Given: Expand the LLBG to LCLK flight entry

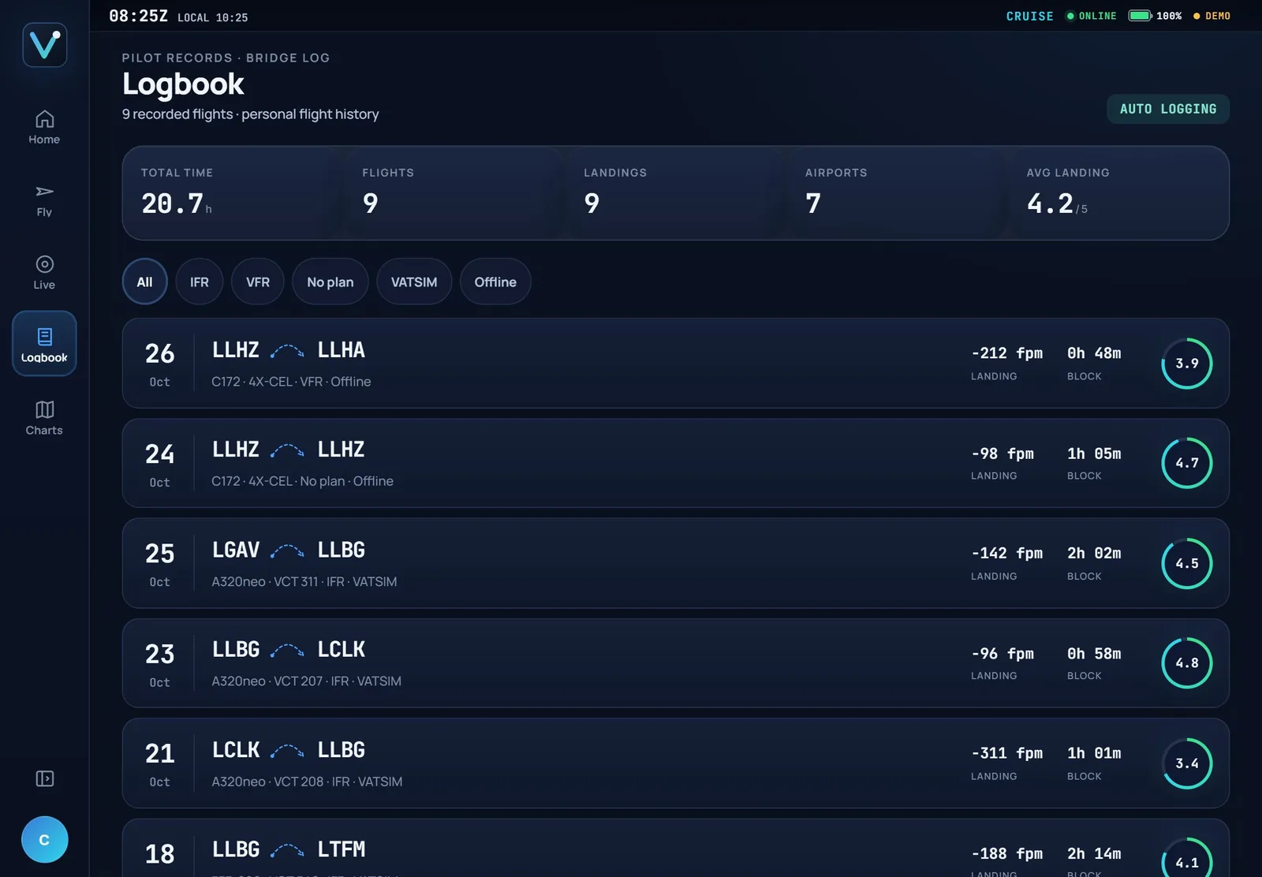Looking at the screenshot, I should (x=675, y=663).
